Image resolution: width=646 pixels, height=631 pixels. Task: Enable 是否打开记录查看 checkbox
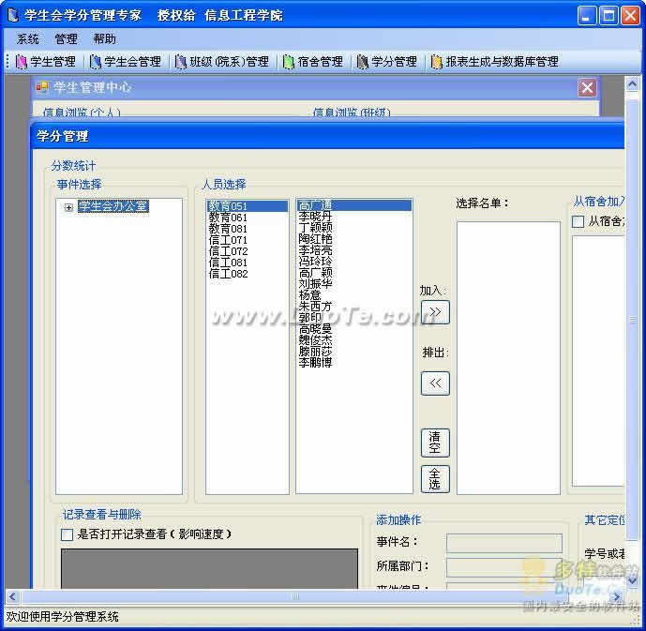point(67,534)
